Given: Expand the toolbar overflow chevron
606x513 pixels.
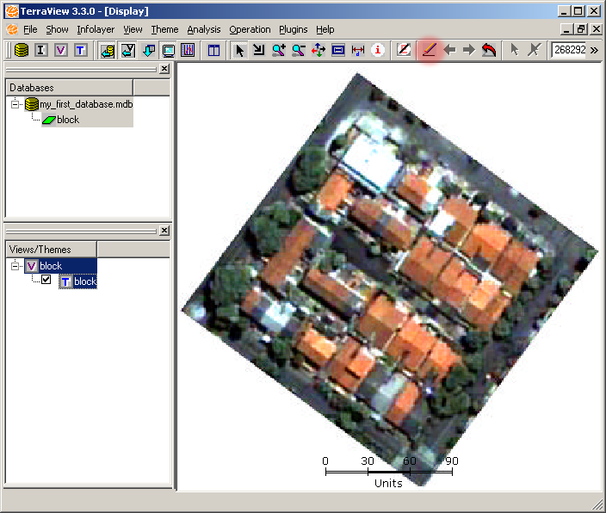Looking at the screenshot, I should click(594, 50).
